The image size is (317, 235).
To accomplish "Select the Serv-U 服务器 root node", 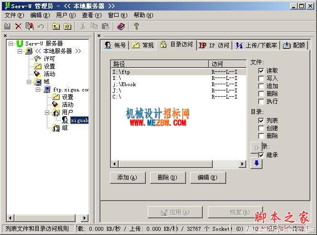I will pos(44,44).
